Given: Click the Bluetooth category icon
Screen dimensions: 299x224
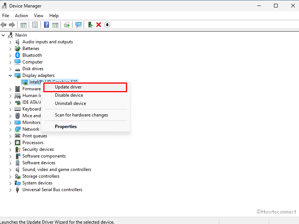Looking at the screenshot, I should 18,55.
